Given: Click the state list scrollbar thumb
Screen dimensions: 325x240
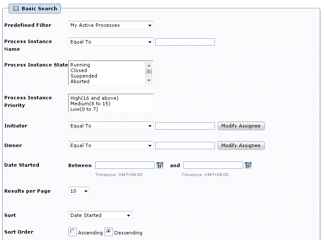Looking at the screenshot, I should (149, 72).
